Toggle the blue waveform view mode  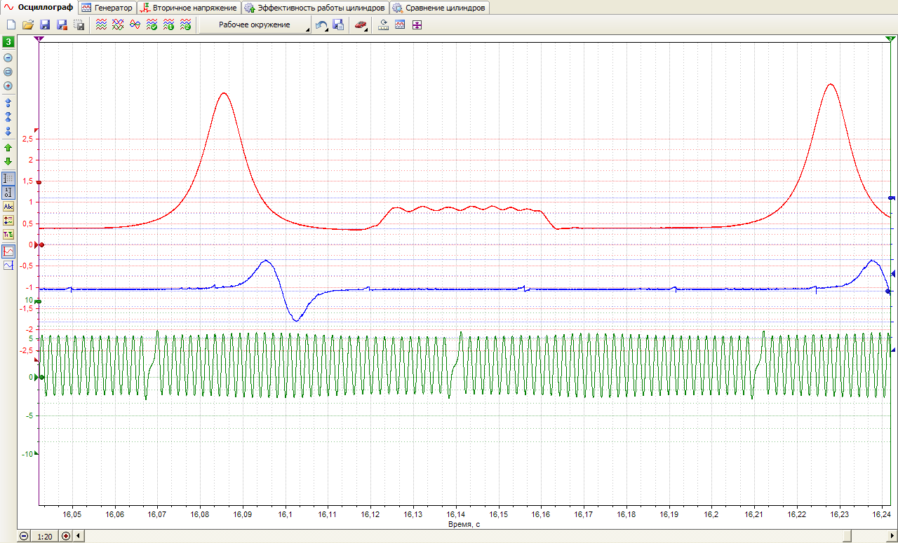coord(8,266)
